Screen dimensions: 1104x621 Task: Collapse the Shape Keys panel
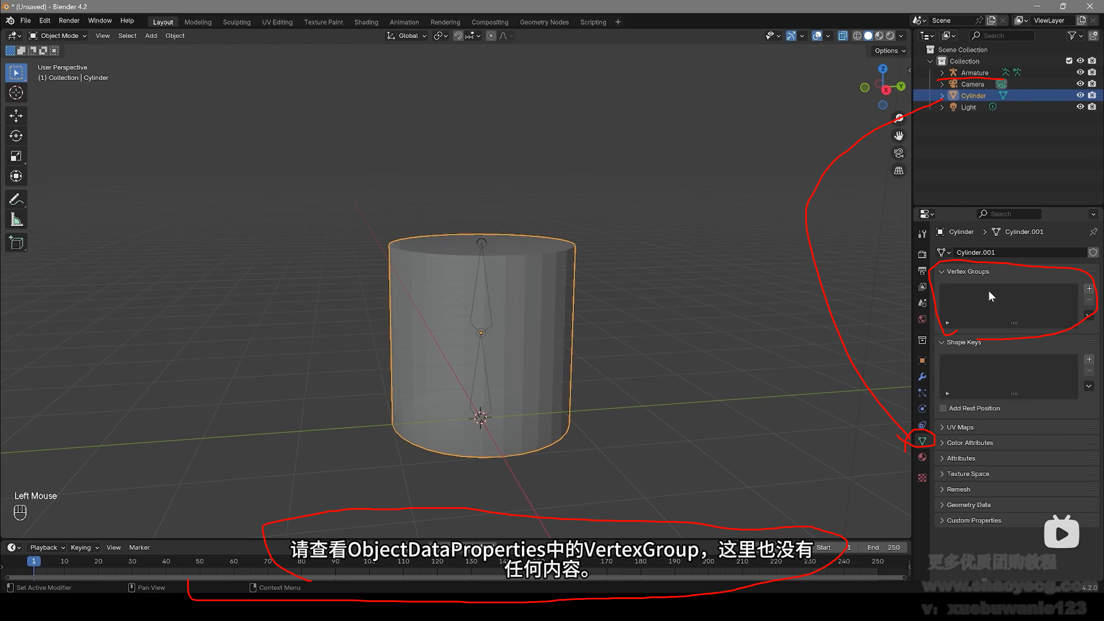coord(941,342)
